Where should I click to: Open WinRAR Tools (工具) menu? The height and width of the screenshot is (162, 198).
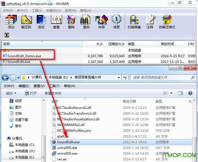pyautogui.click(x=37, y=11)
